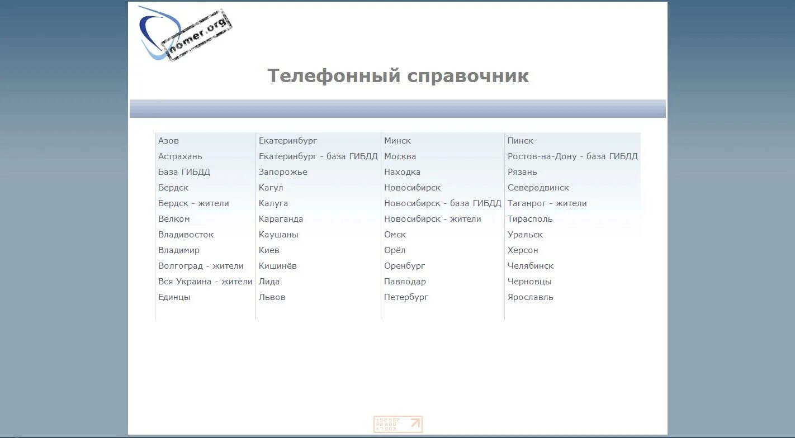The width and height of the screenshot is (795, 438).
Task: Open the Челябинск directory link
Action: coord(530,265)
